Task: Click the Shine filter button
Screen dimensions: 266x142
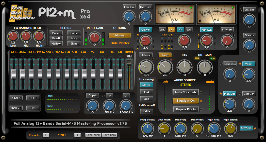Action: pyautogui.click(x=74, y=44)
